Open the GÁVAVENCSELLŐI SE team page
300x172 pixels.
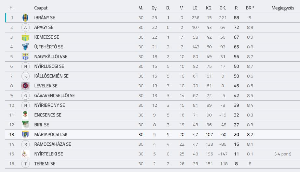(x=55, y=95)
